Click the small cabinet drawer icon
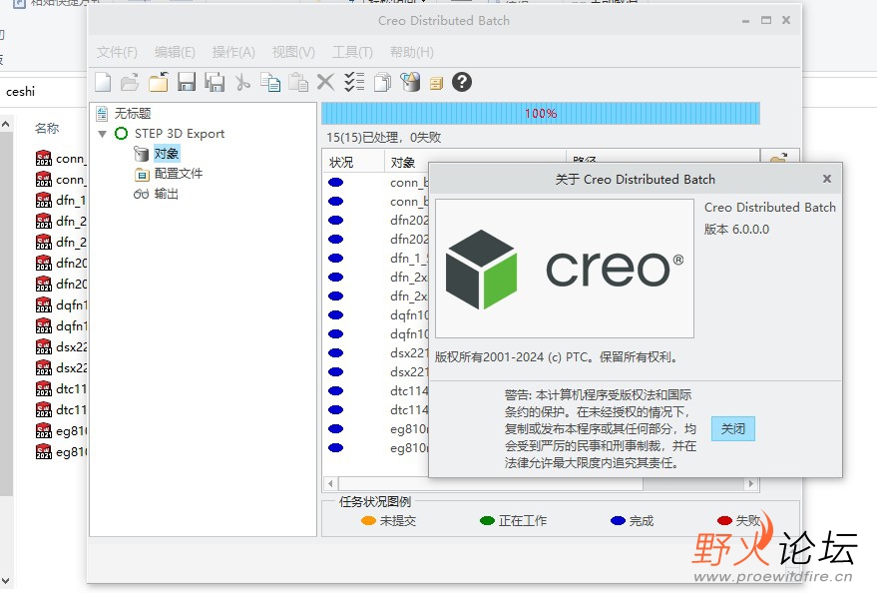 pyautogui.click(x=436, y=84)
